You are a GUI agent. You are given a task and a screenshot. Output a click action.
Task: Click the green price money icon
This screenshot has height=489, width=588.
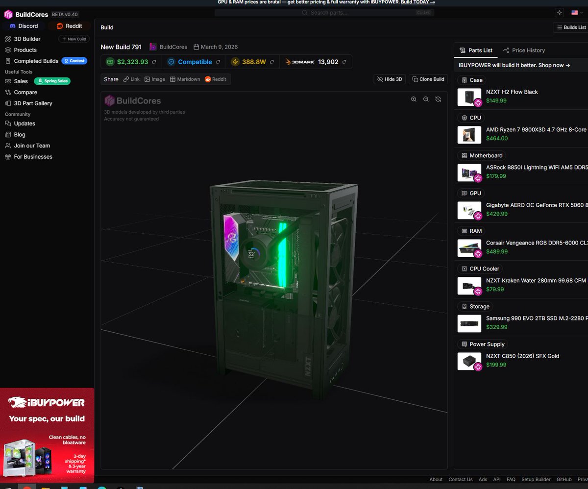(110, 62)
